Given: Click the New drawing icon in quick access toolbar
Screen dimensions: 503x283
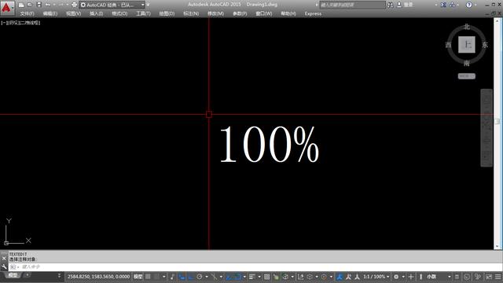Looking at the screenshot, I should point(21,5).
